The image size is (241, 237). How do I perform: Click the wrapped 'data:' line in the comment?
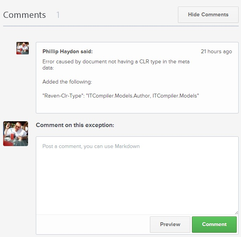(48, 68)
